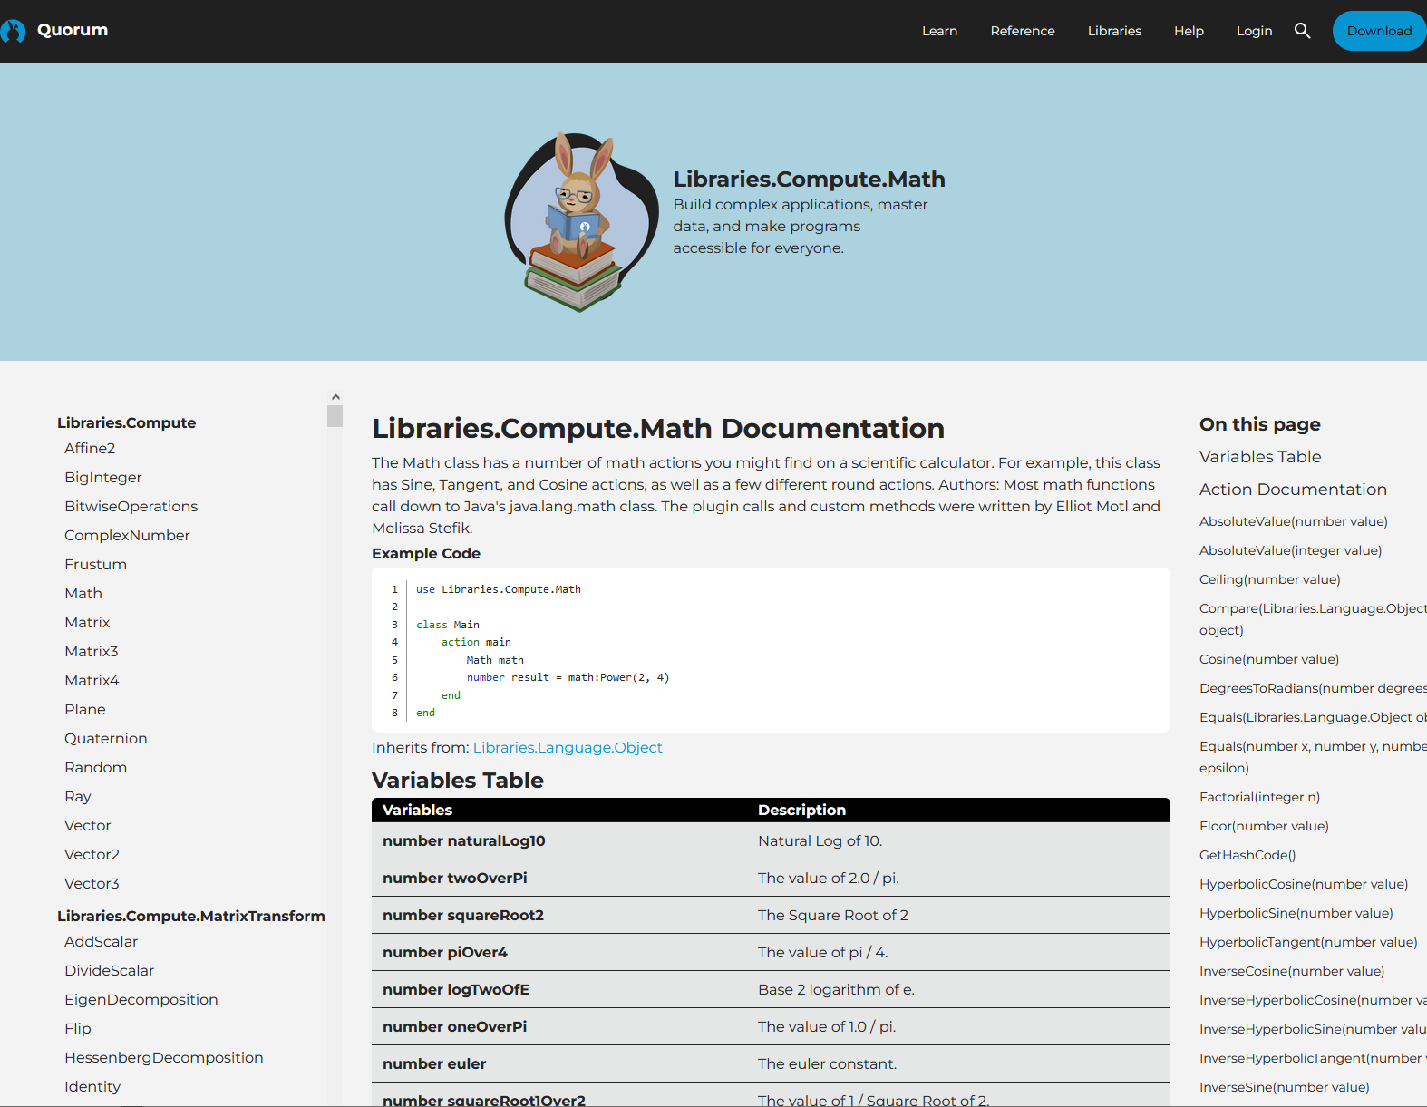The width and height of the screenshot is (1427, 1107).
Task: Open Matrix4 in the sidebar
Action: (92, 680)
